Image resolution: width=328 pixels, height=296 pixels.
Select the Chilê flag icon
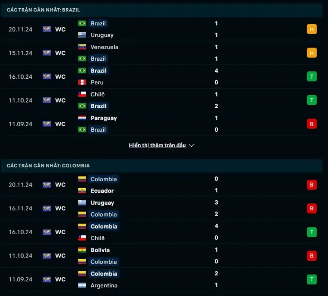point(82,94)
